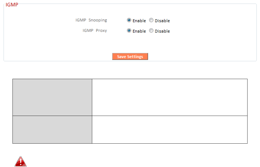The height and width of the screenshot is (167, 260).
Task: Enable IGMP Snooping radio button
Action: pos(129,20)
